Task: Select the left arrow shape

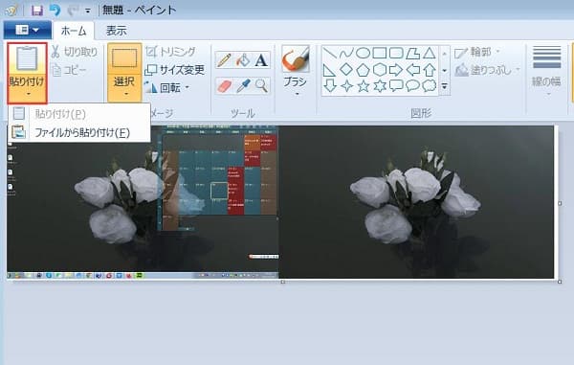Action: (x=412, y=70)
